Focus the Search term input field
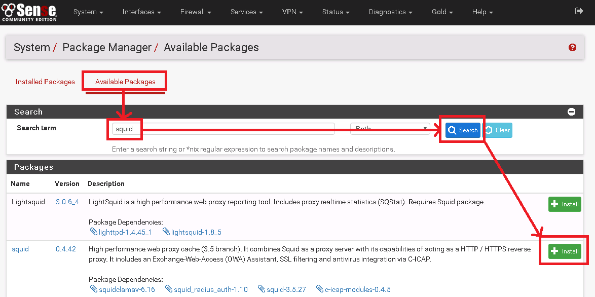Viewport: 595px width, 297px height. [x=223, y=129]
